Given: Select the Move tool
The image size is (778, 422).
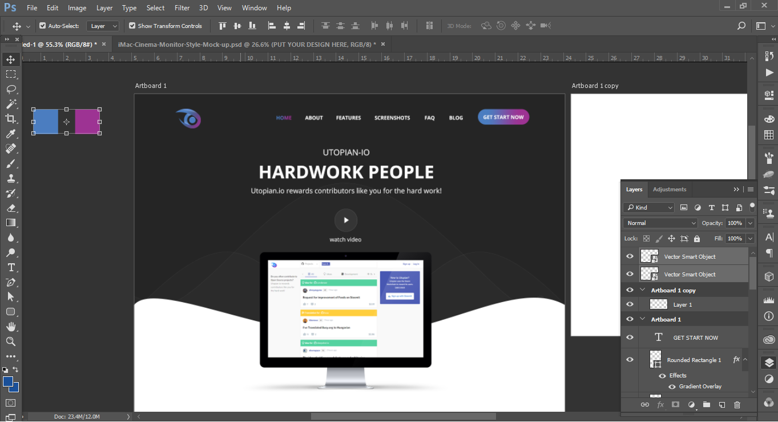Looking at the screenshot, I should (x=11, y=59).
